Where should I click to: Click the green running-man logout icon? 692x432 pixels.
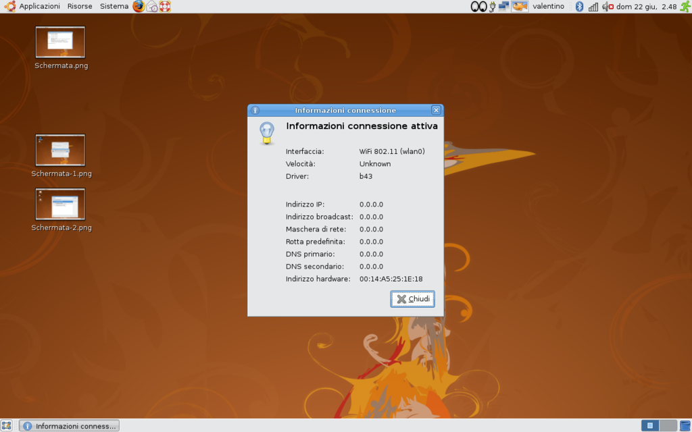click(684, 7)
